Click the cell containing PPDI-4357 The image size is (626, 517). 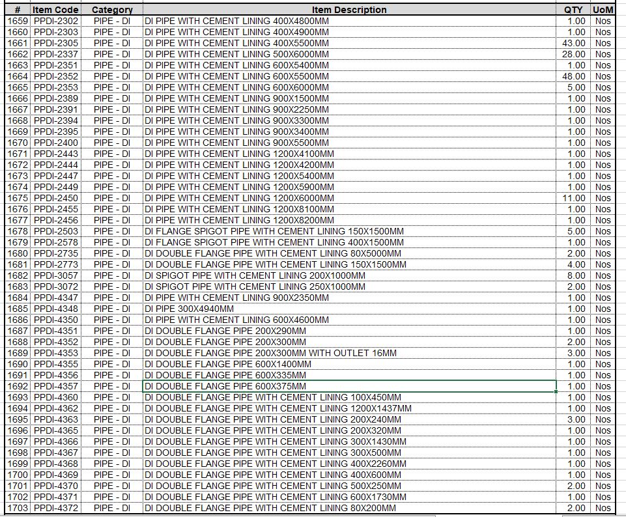(x=56, y=386)
